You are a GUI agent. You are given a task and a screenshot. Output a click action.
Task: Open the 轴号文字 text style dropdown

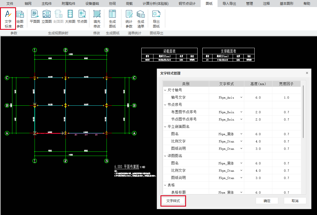[x=241, y=98]
